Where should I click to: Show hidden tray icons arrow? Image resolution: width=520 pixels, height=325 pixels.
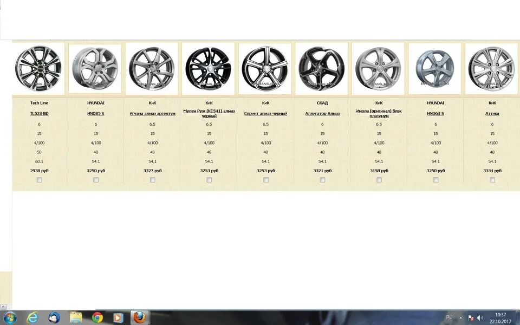pos(460,318)
